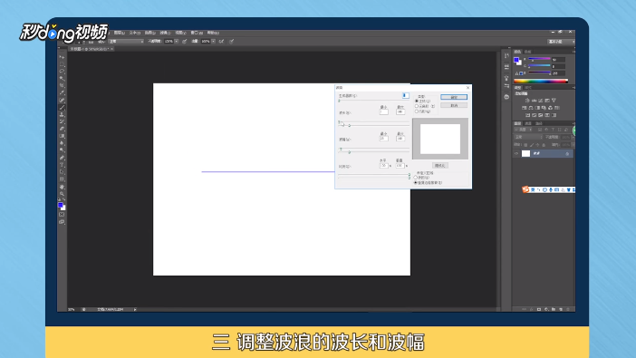
Task: Choose Square wave type in Wave dialog
Action: tap(417, 111)
